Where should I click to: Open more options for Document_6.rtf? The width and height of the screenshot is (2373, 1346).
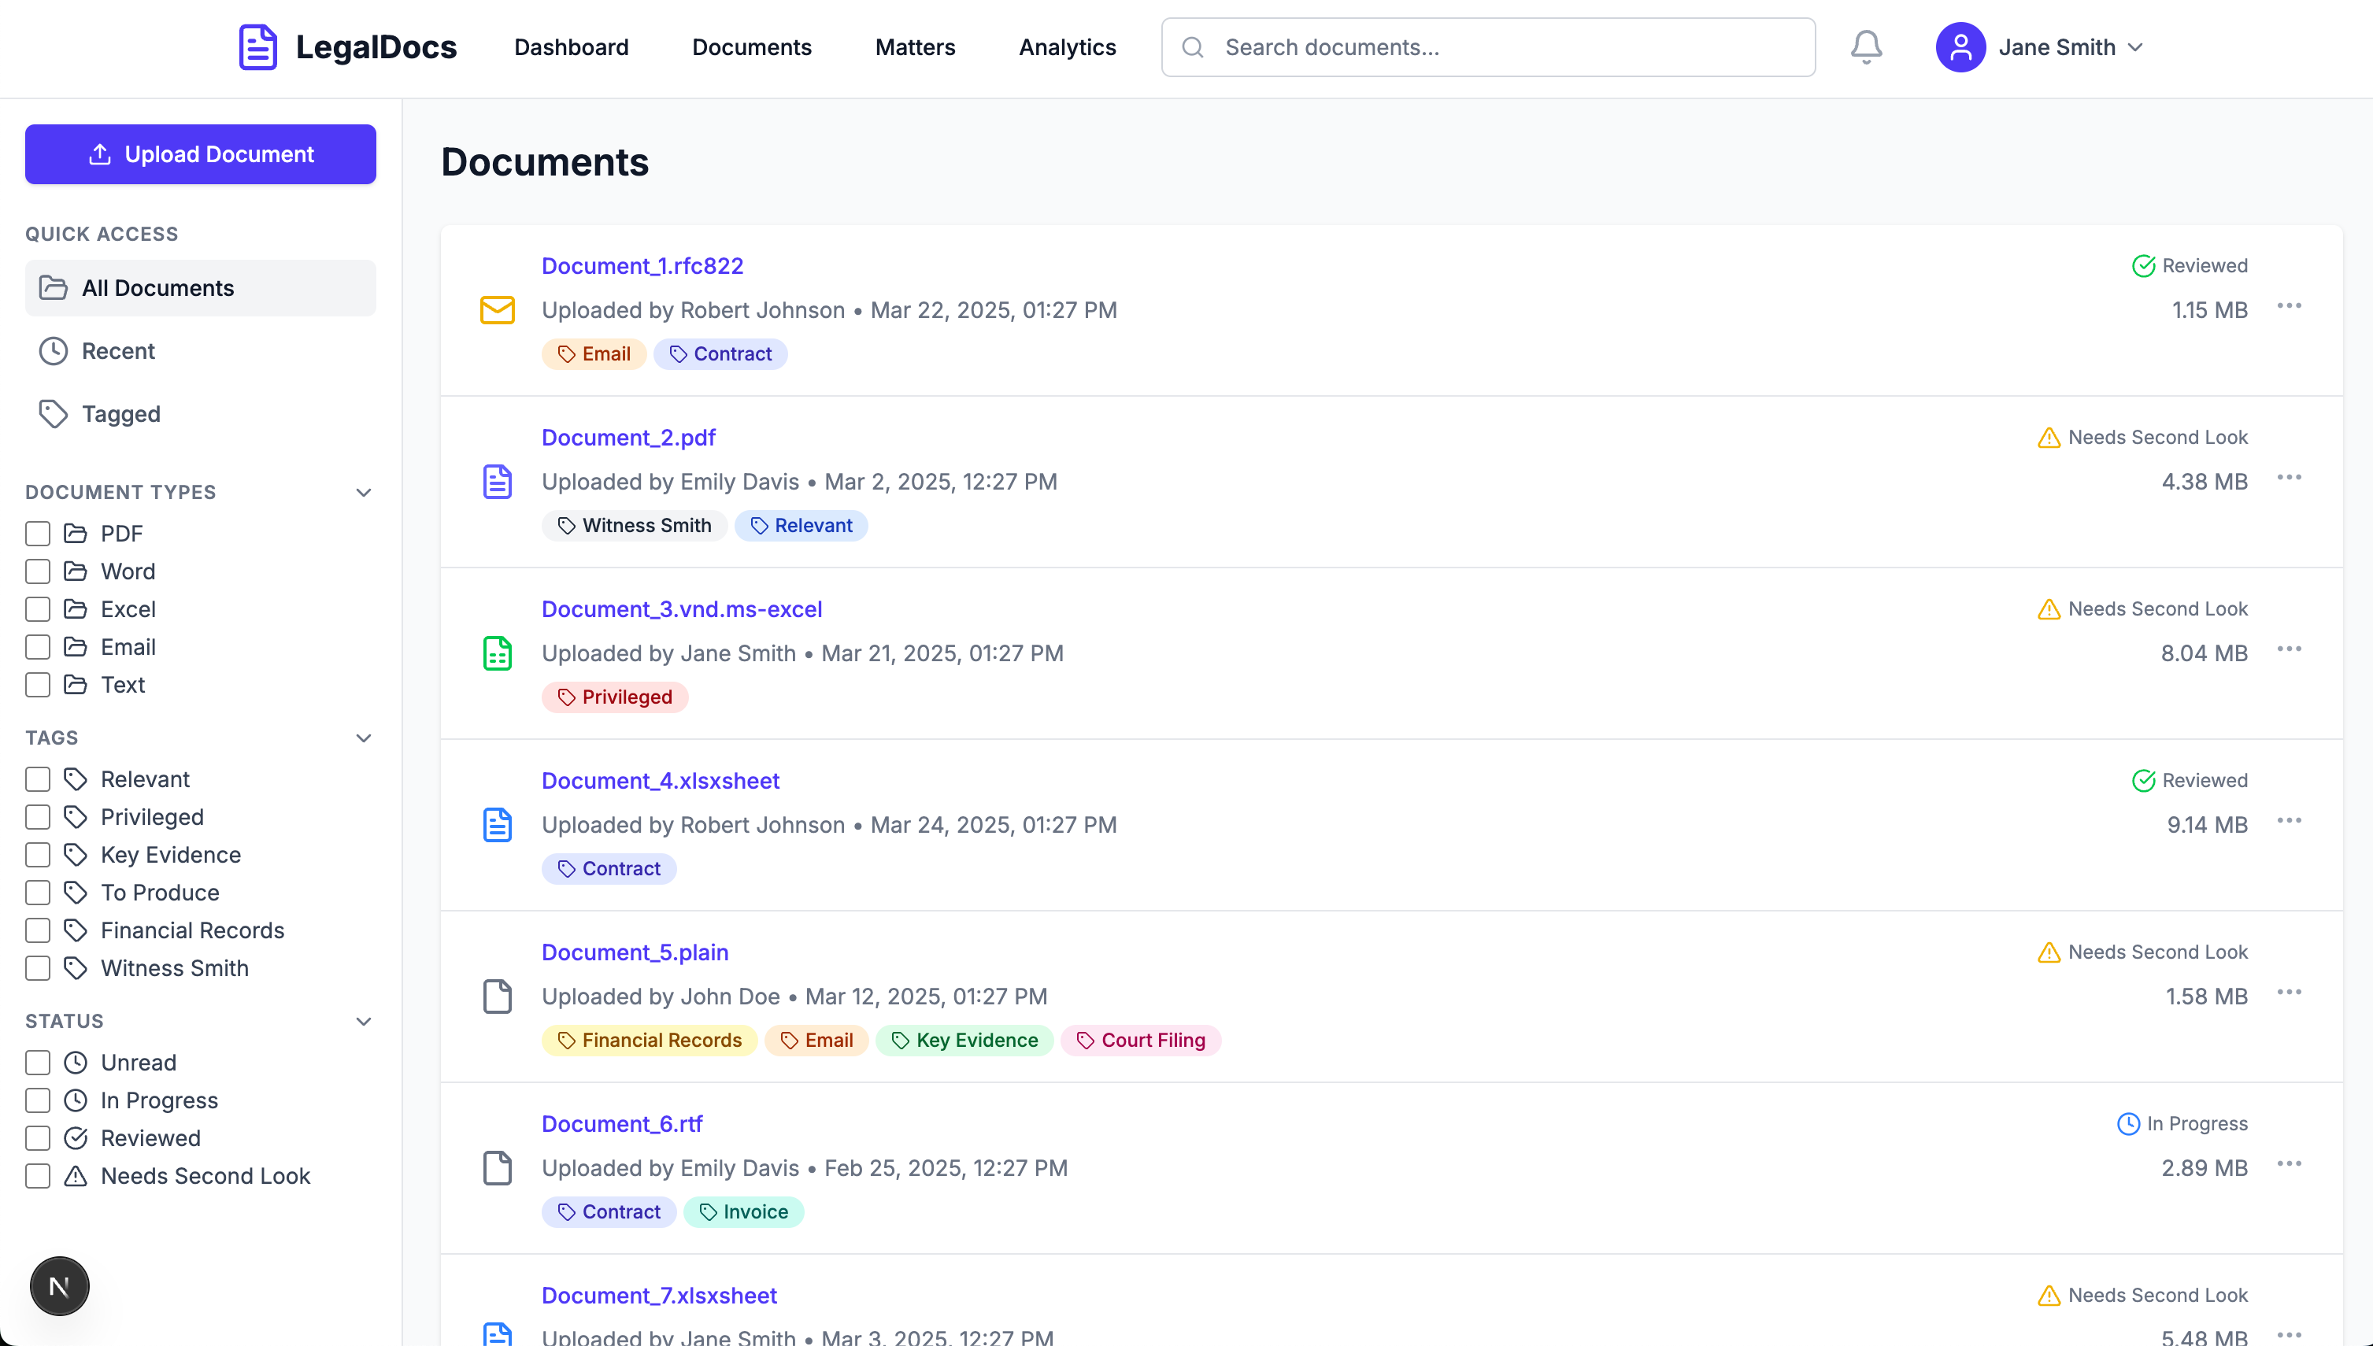[2289, 1164]
